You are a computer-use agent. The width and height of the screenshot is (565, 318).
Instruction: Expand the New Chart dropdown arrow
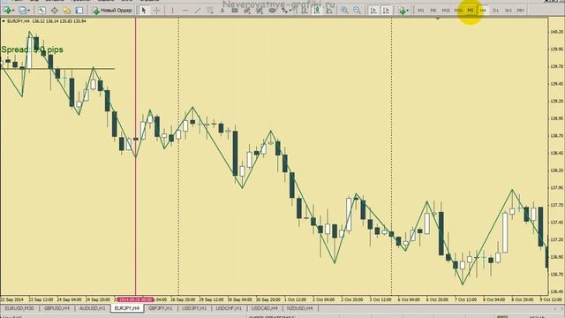[x=13, y=11]
